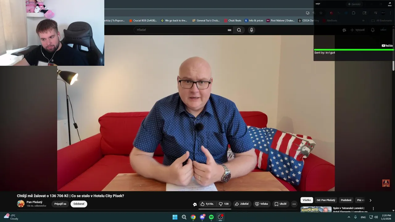Open the Info & prices bookmark

pos(254,21)
